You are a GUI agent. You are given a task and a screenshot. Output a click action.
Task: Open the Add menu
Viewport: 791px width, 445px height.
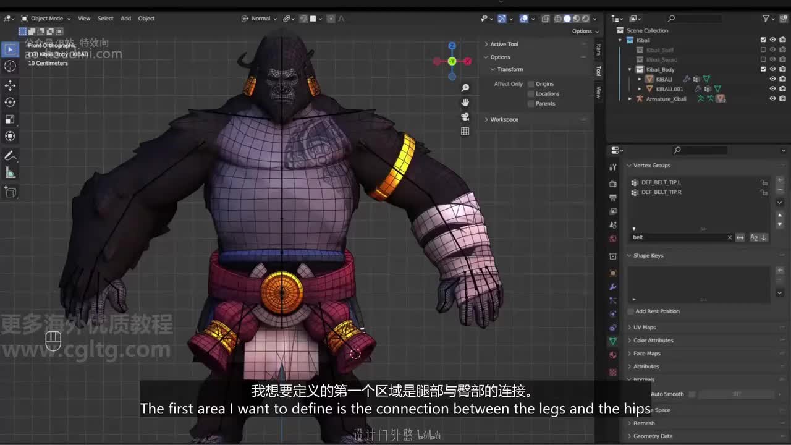(125, 19)
